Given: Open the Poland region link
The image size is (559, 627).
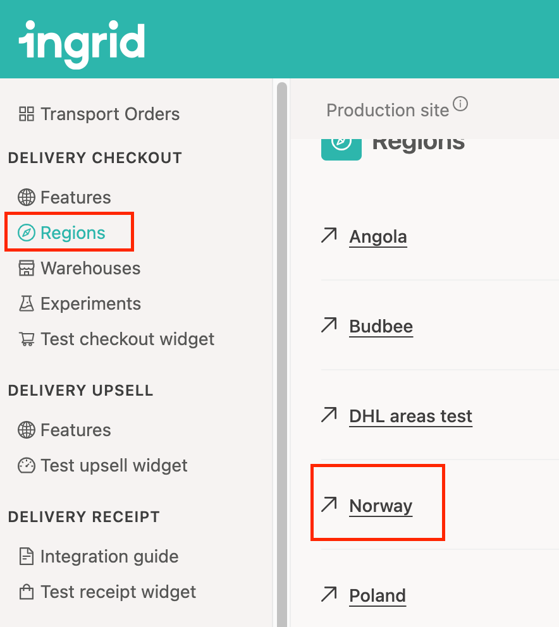Looking at the screenshot, I should (x=378, y=596).
